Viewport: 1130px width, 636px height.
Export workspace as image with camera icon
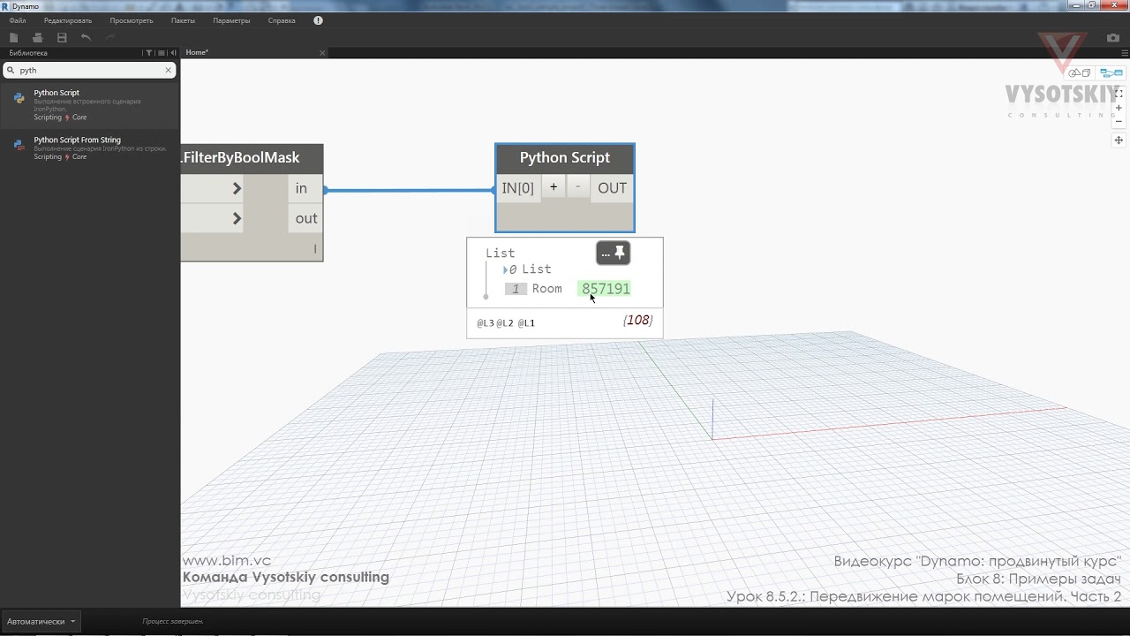pyautogui.click(x=1113, y=38)
